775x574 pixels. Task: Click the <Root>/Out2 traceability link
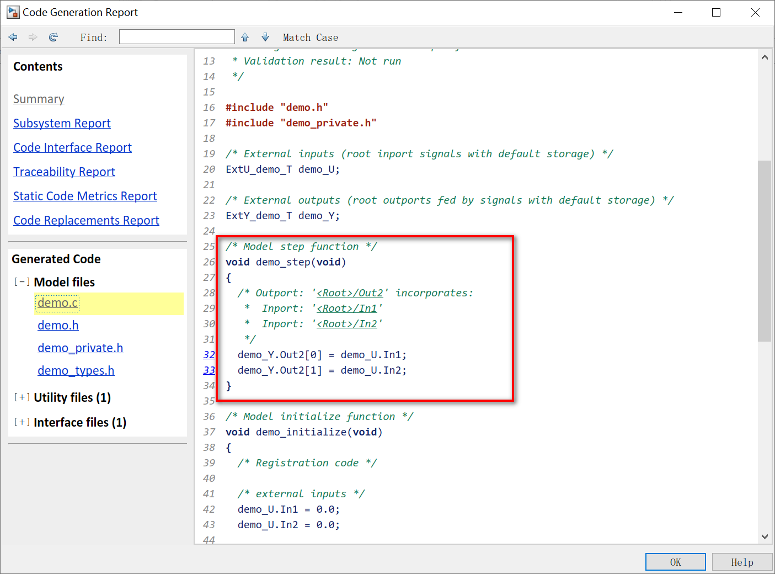(350, 293)
